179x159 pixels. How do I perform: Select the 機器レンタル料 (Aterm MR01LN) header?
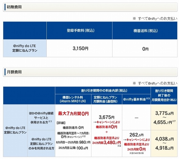pyautogui.click(x=73, y=99)
